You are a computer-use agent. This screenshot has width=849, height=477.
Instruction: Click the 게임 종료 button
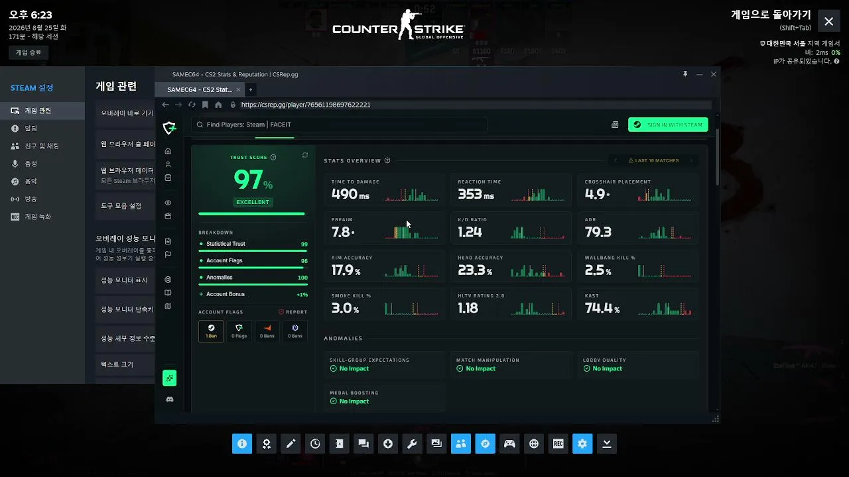pos(29,52)
